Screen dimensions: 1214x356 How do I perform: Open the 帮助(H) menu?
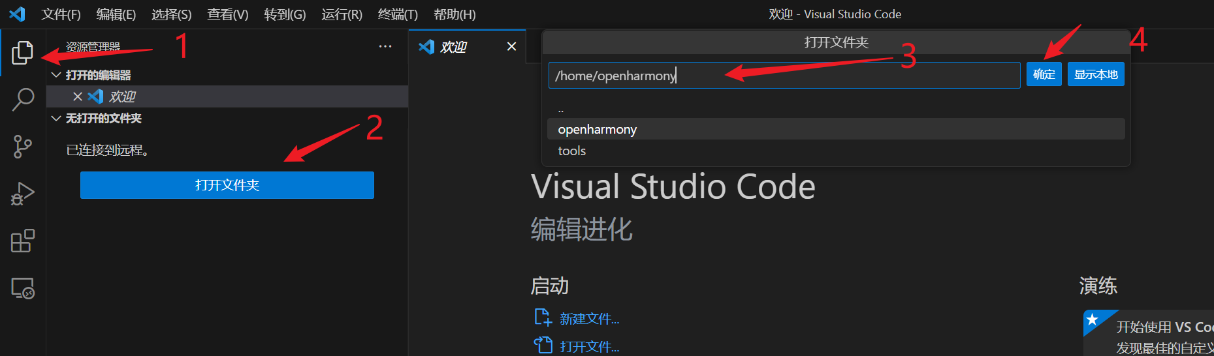(x=455, y=14)
